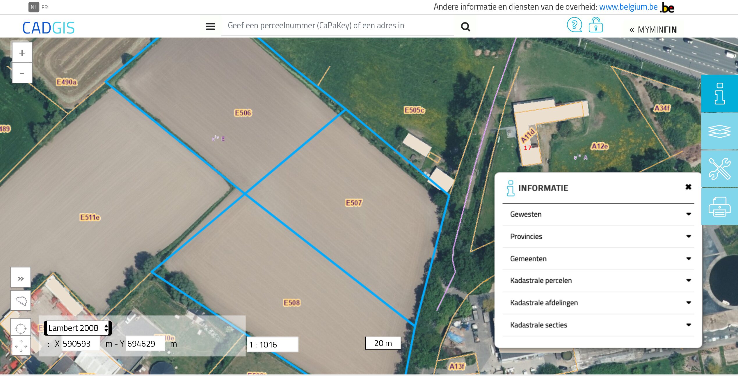Screen dimensions: 738x376
Task: Select parcel label E506
Action: [x=243, y=113]
